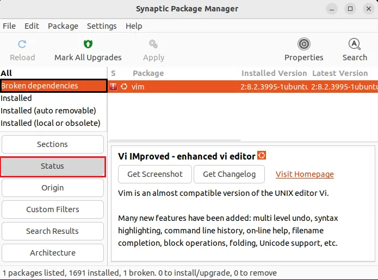Click the status bar packages listed text
This screenshot has height=280, width=378.
tap(140, 273)
